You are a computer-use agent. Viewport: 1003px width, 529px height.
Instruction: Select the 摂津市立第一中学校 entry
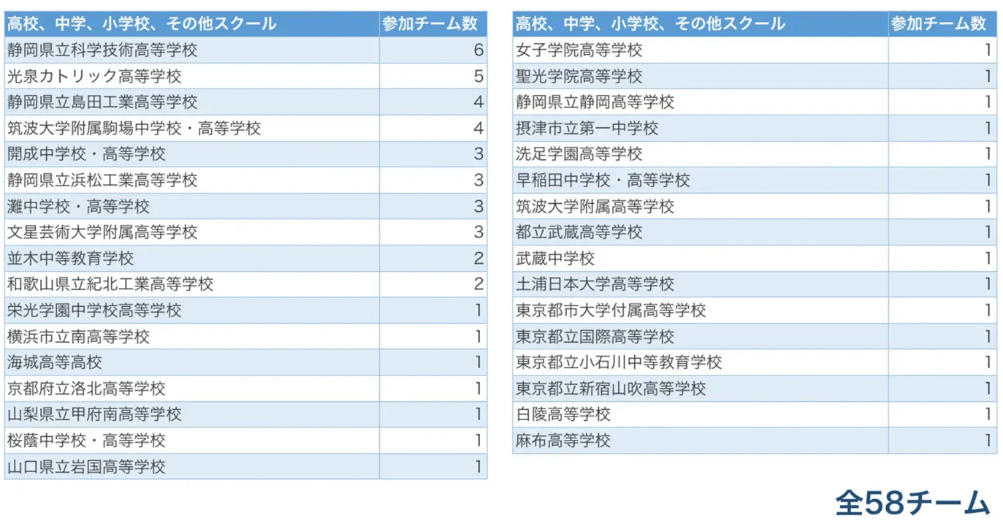pos(587,129)
